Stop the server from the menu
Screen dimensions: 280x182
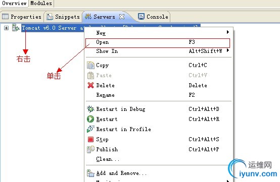click(159, 139)
